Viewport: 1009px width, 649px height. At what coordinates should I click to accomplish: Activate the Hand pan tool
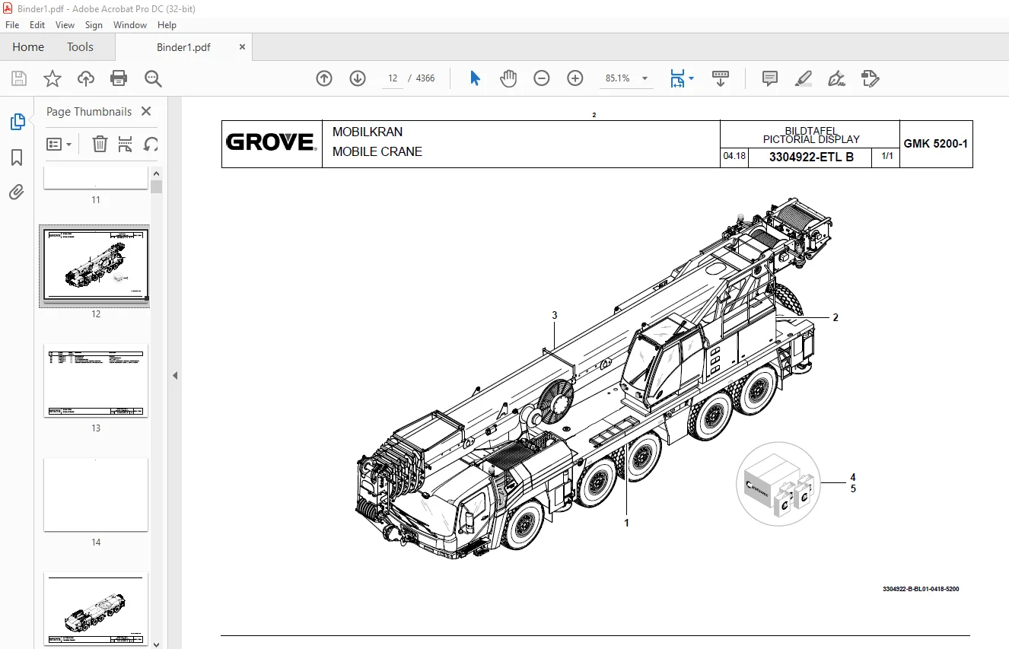click(508, 78)
